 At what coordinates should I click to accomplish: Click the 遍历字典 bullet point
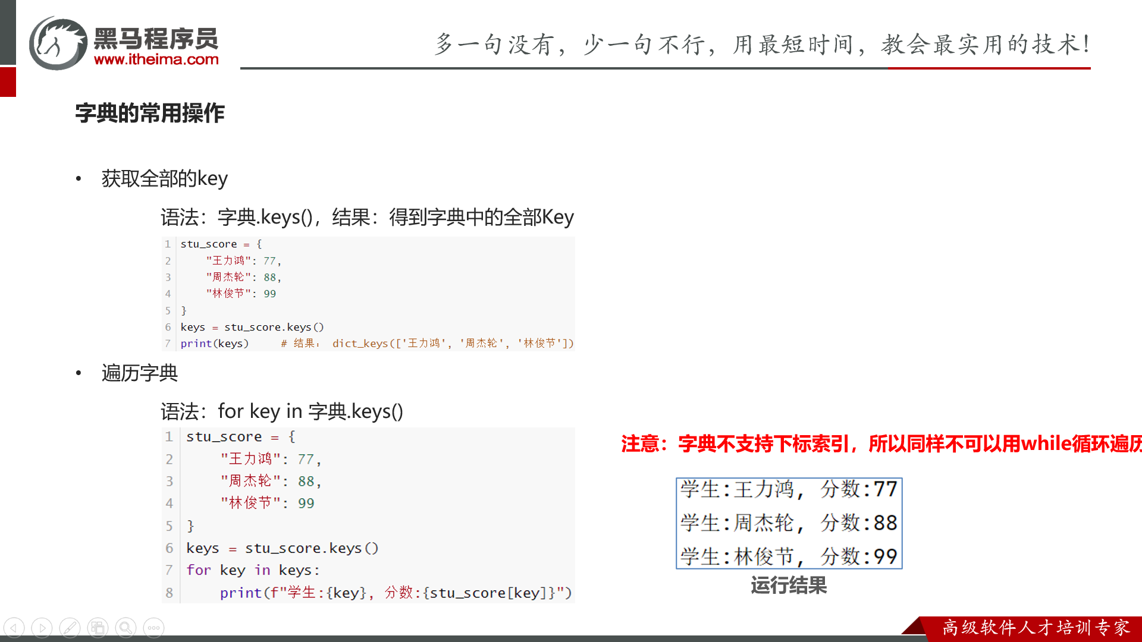(x=139, y=373)
